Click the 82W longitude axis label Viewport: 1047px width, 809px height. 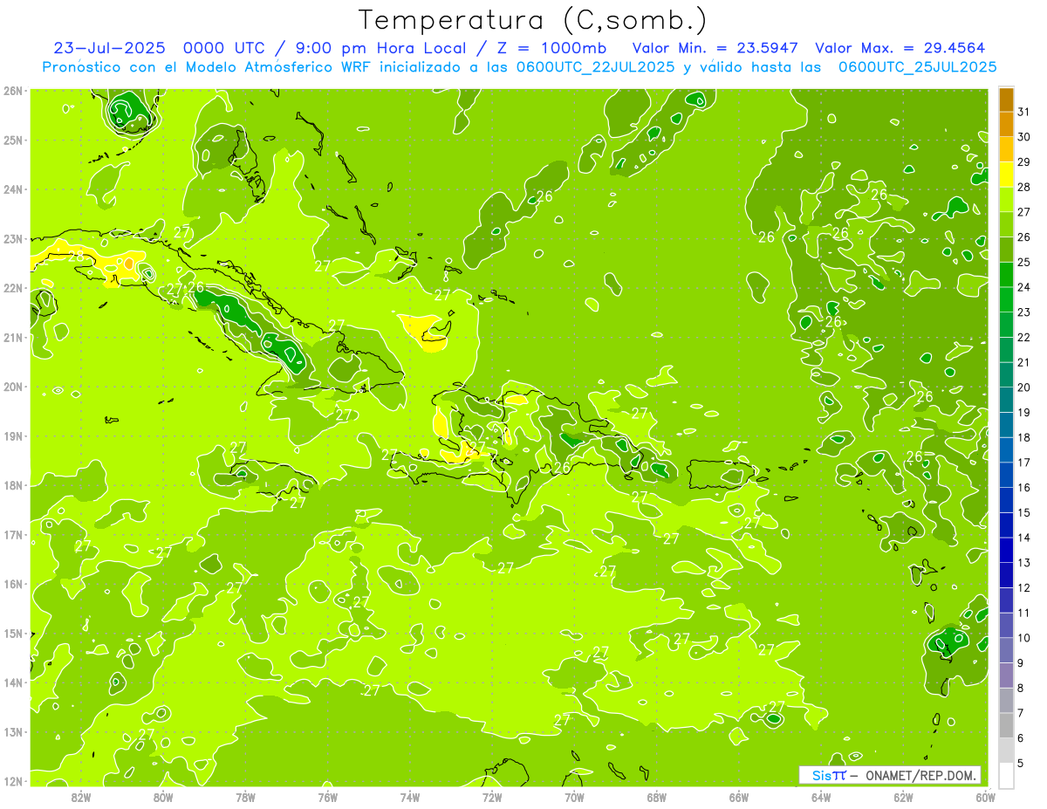[80, 797]
